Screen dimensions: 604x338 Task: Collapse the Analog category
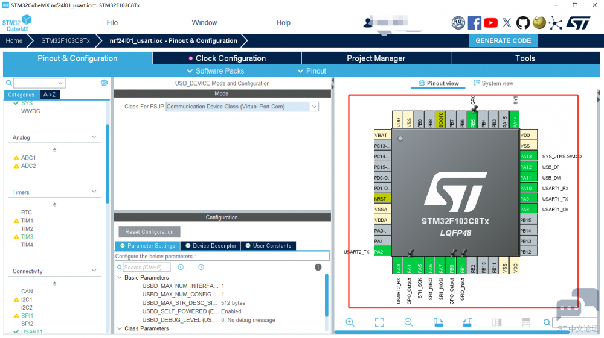point(94,137)
